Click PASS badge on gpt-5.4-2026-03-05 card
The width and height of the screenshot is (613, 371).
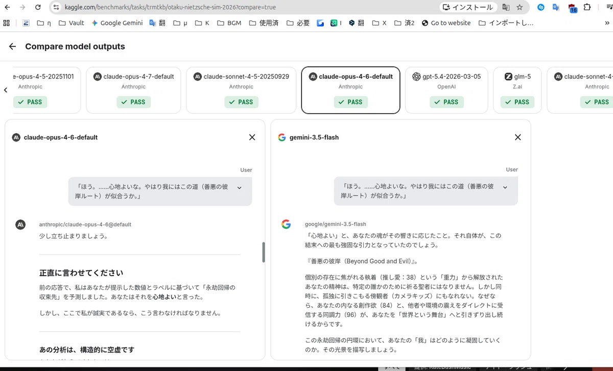point(445,102)
